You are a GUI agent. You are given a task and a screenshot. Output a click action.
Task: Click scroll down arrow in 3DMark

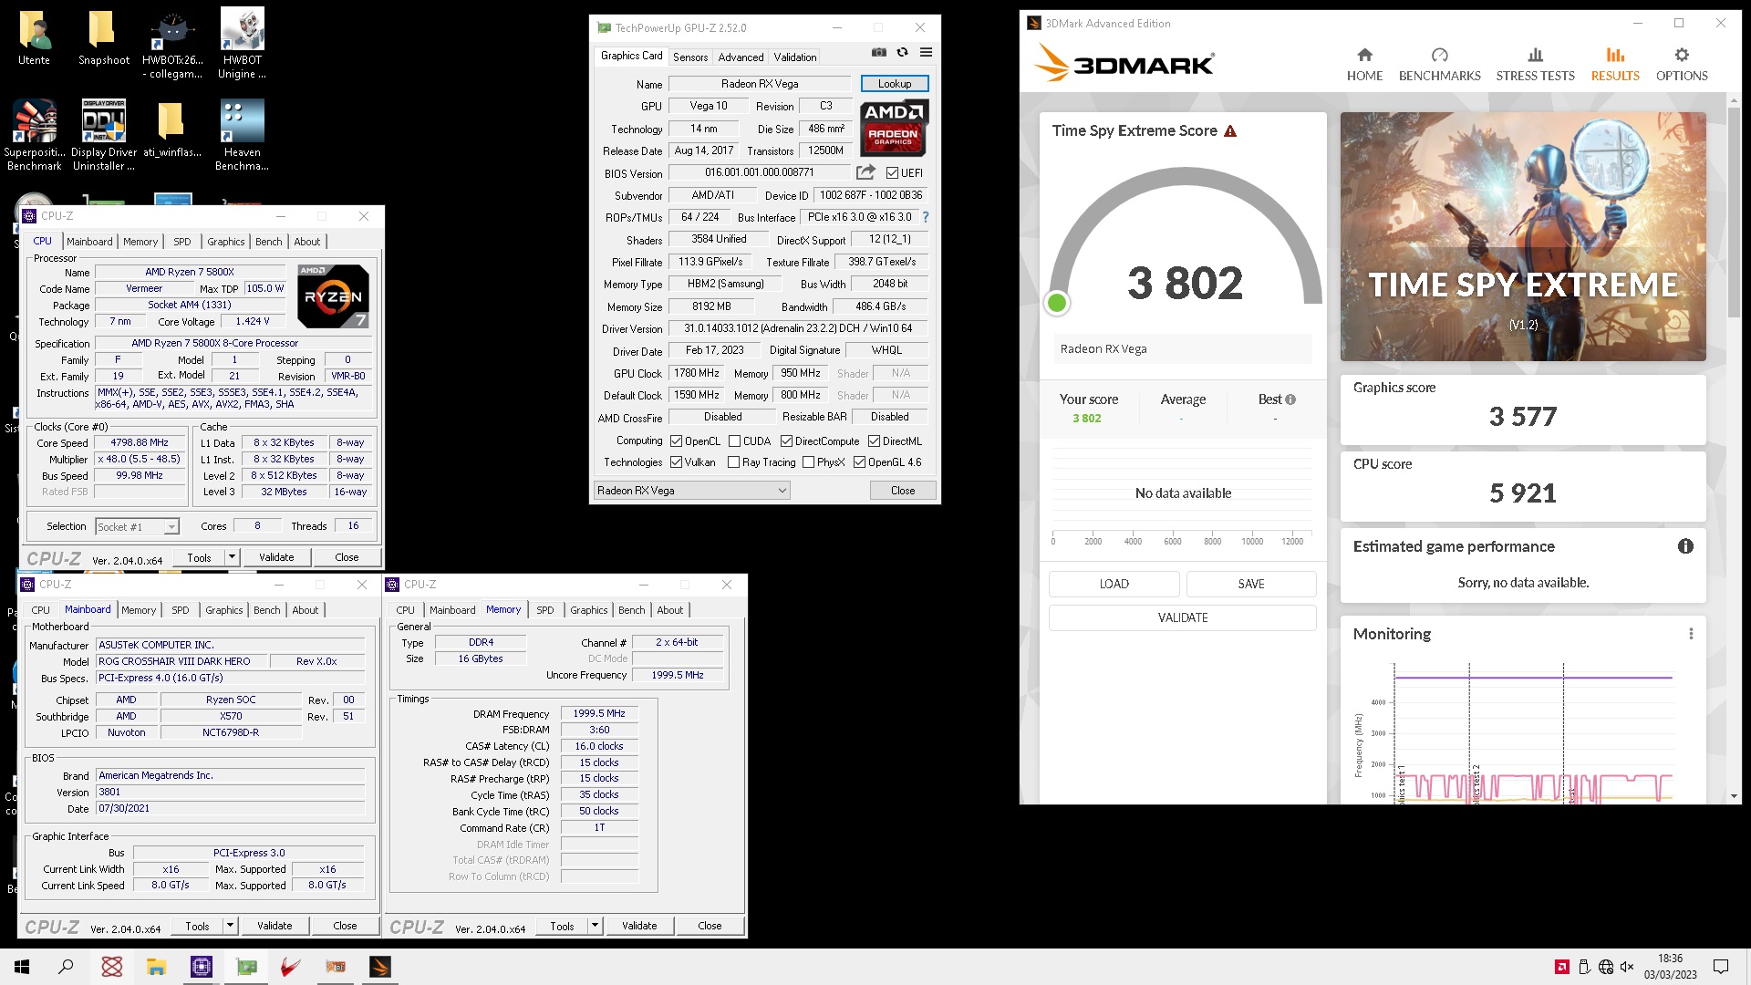(x=1734, y=796)
